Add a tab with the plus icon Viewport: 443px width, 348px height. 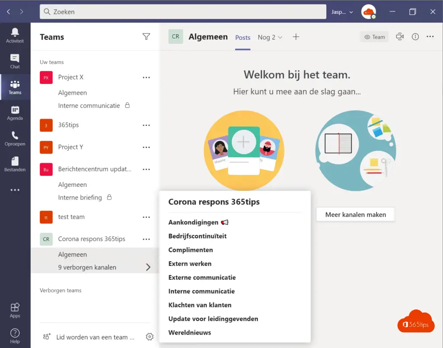coord(296,37)
